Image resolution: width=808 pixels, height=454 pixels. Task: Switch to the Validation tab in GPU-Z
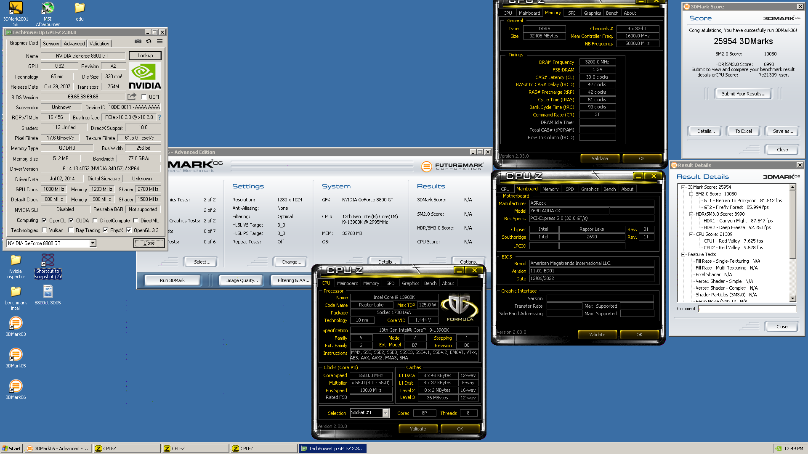click(x=99, y=44)
